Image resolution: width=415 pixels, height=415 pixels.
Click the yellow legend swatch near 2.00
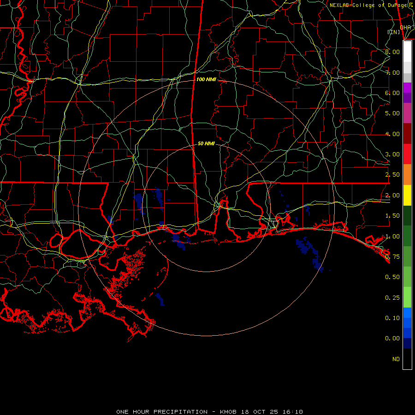[x=407, y=195]
